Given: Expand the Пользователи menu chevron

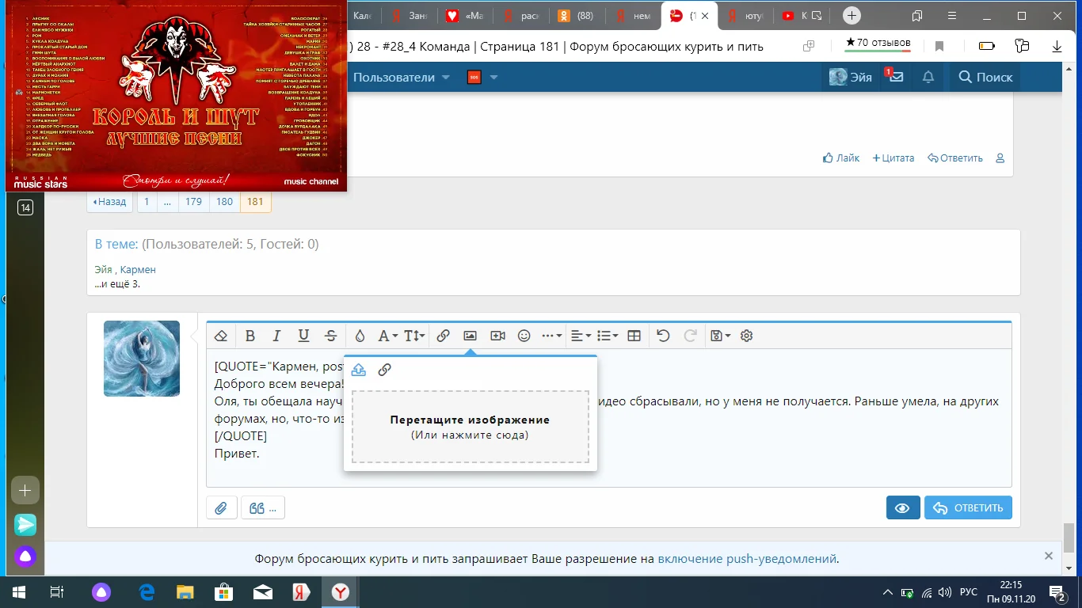Looking at the screenshot, I should (445, 77).
